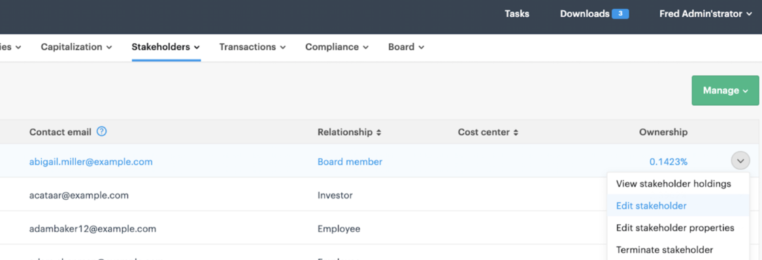Click the round chevron button on Abigail's row
This screenshot has width=762, height=260.
(740, 161)
